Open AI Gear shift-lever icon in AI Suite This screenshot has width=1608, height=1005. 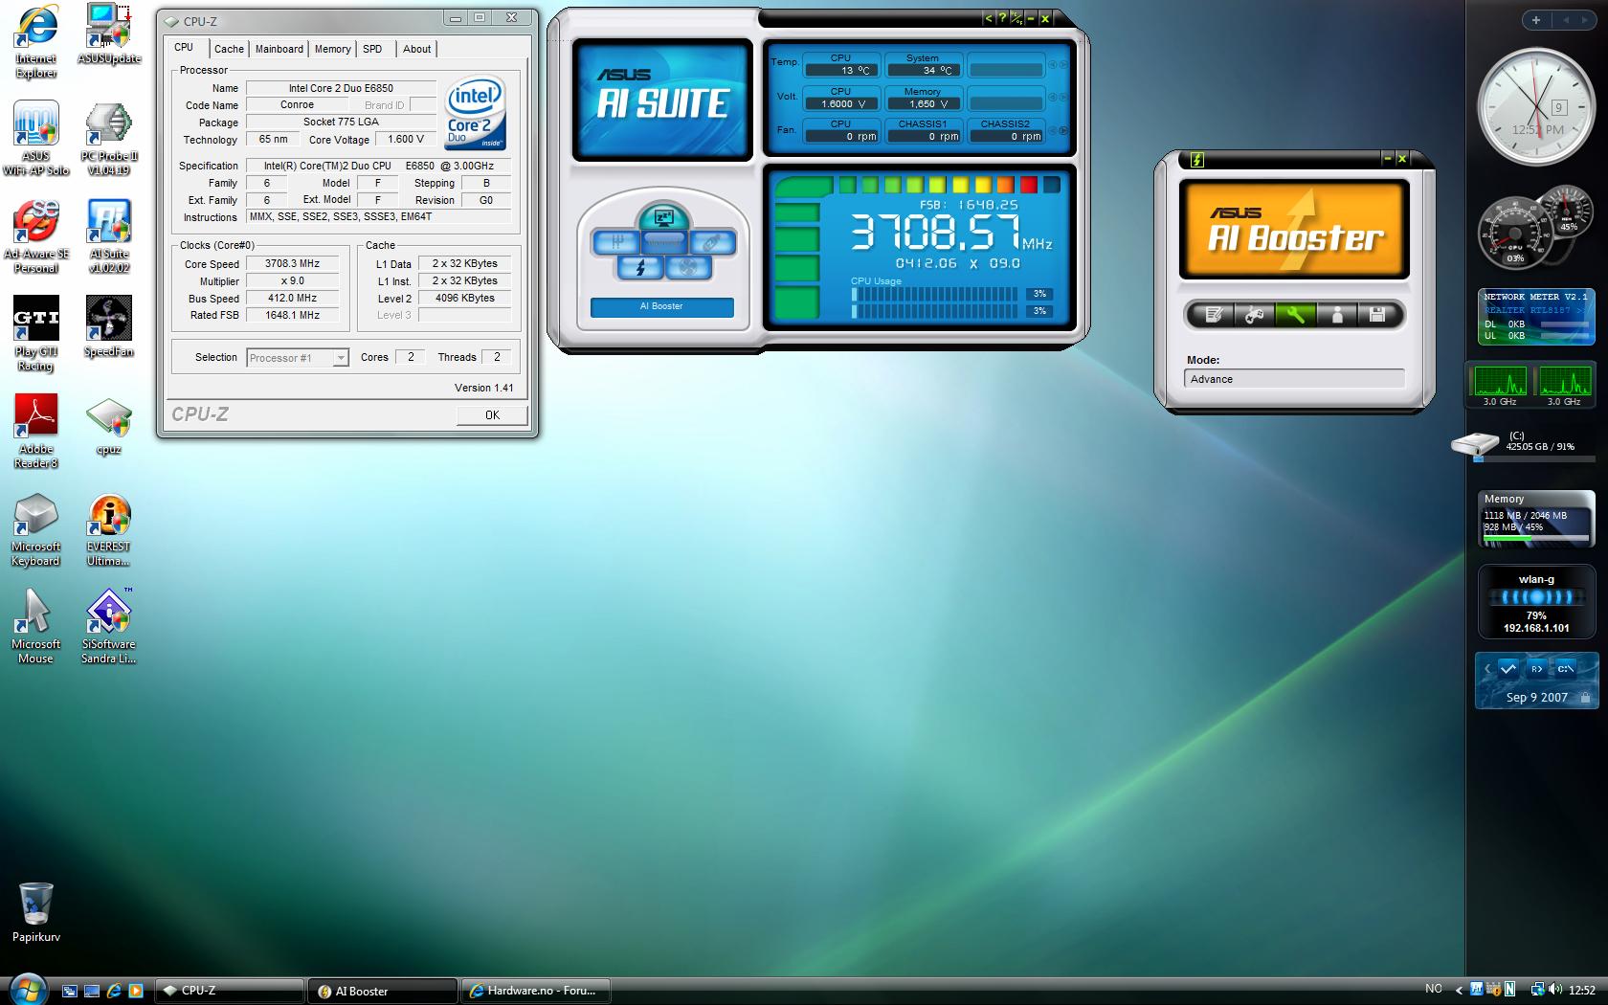pos(616,242)
